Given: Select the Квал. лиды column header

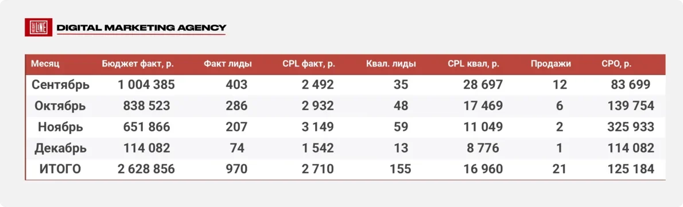Looking at the screenshot, I should 391,64.
